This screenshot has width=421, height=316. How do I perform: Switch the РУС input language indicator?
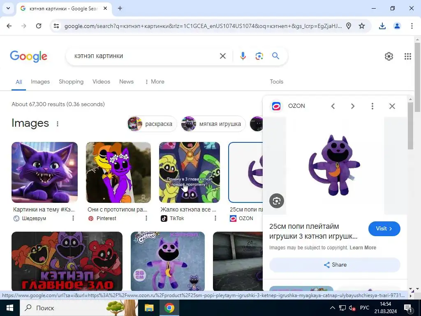tap(364, 308)
